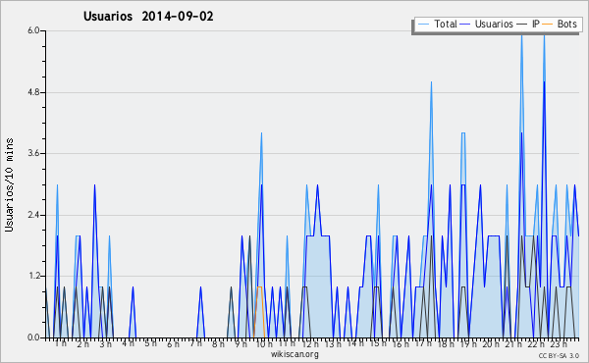Click the '2.4' y-axis value

point(33,215)
